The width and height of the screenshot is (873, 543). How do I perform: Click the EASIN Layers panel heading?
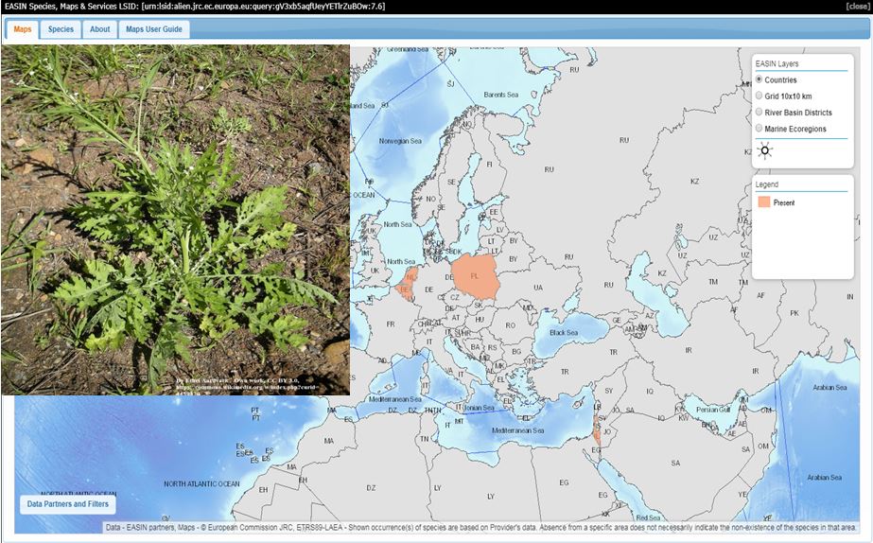(777, 63)
